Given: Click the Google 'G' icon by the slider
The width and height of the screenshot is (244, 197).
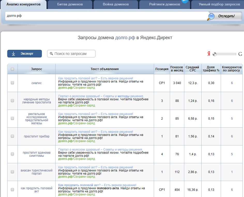Looking at the screenshot, I should pyautogui.click(x=240, y=54).
